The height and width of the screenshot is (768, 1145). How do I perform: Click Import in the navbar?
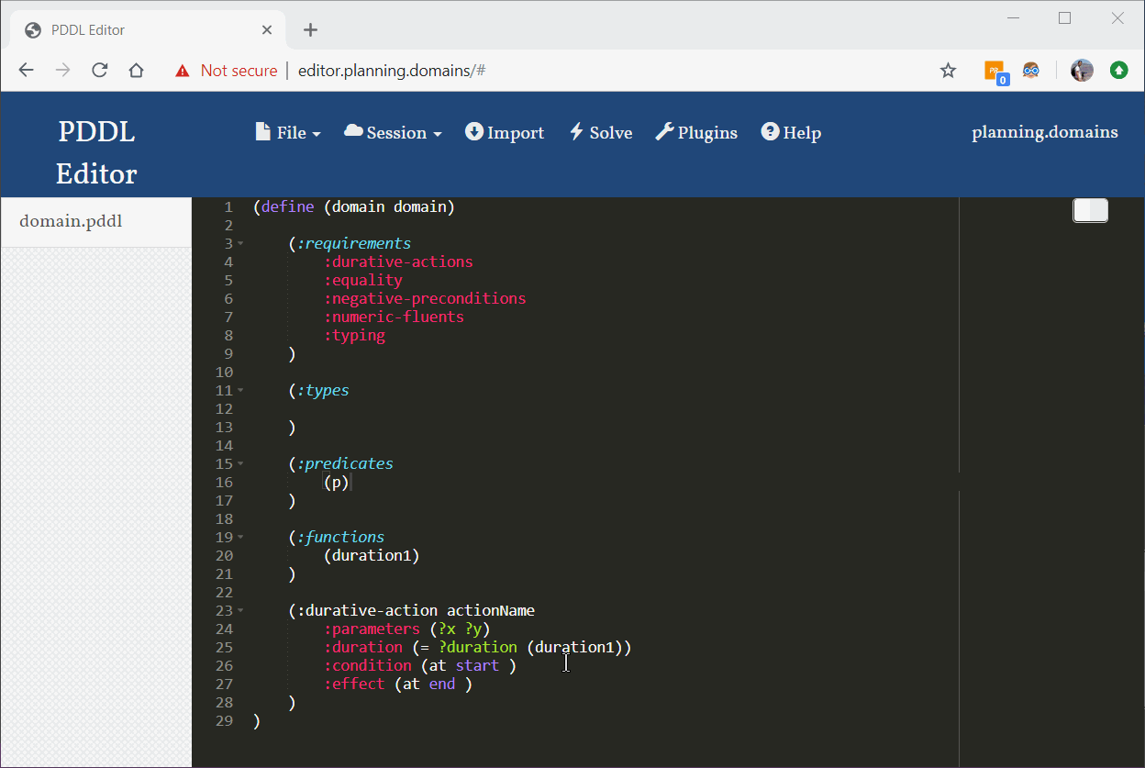tap(505, 133)
